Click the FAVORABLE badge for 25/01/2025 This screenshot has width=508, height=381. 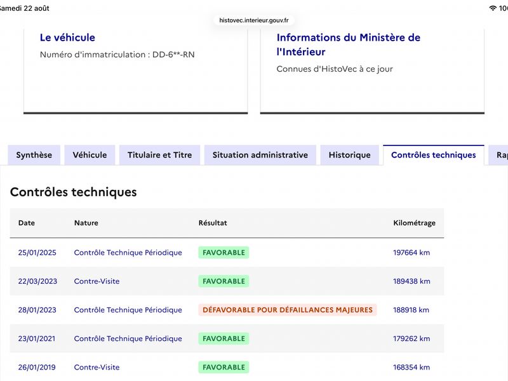click(224, 253)
